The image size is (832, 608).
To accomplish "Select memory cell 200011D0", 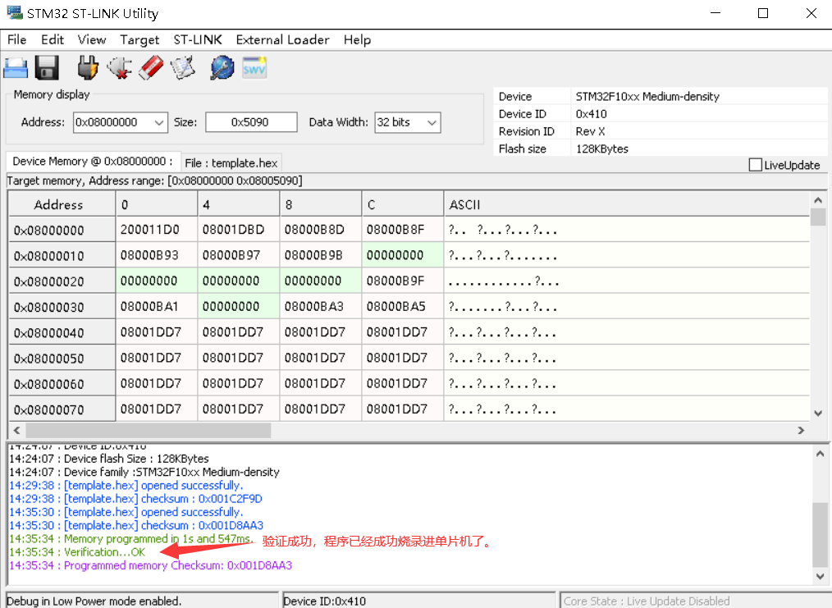I will pyautogui.click(x=157, y=230).
